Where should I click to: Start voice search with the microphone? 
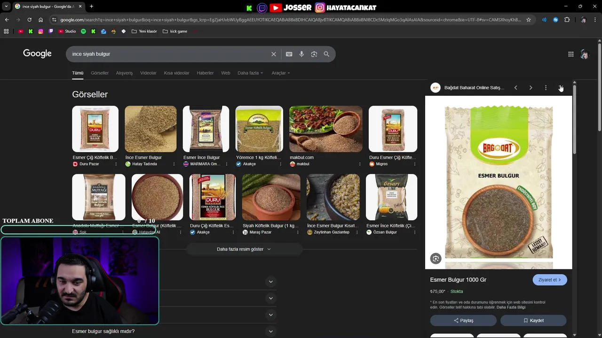tap(301, 54)
